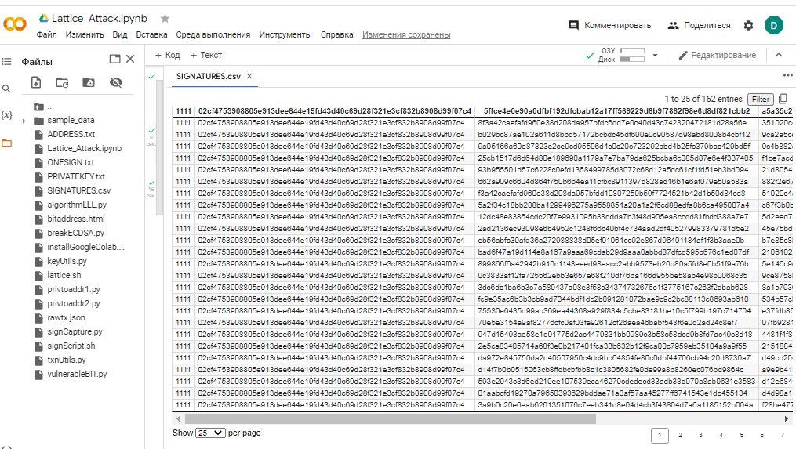This screenshot has width=796, height=449.
Task: Open bitaddress.html file
Action: point(76,219)
